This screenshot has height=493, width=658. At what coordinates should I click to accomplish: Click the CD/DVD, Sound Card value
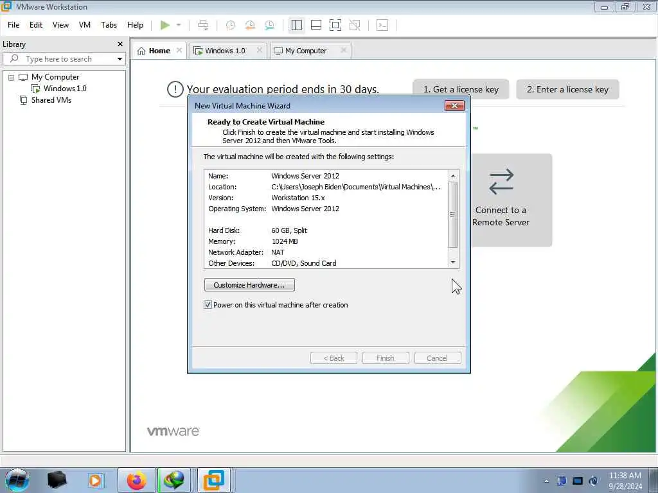click(x=304, y=263)
